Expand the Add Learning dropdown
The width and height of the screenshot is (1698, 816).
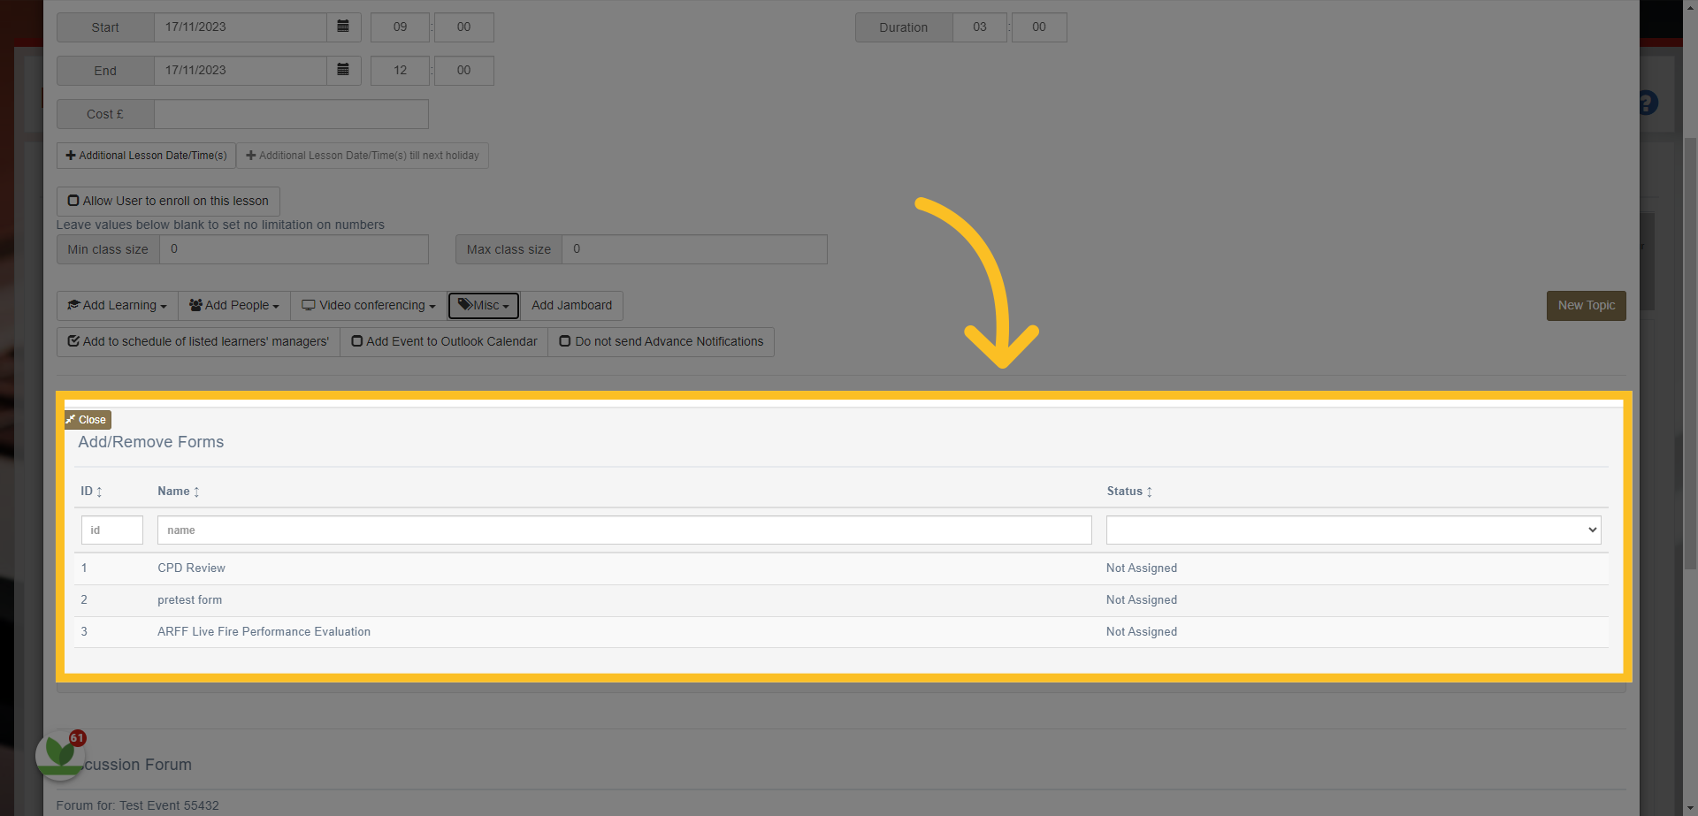[x=118, y=305]
